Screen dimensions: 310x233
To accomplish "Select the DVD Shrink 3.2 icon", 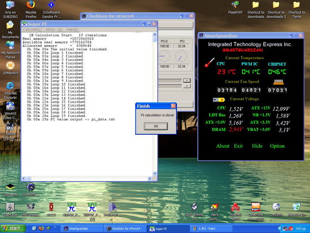I will pyautogui.click(x=194, y=212).
